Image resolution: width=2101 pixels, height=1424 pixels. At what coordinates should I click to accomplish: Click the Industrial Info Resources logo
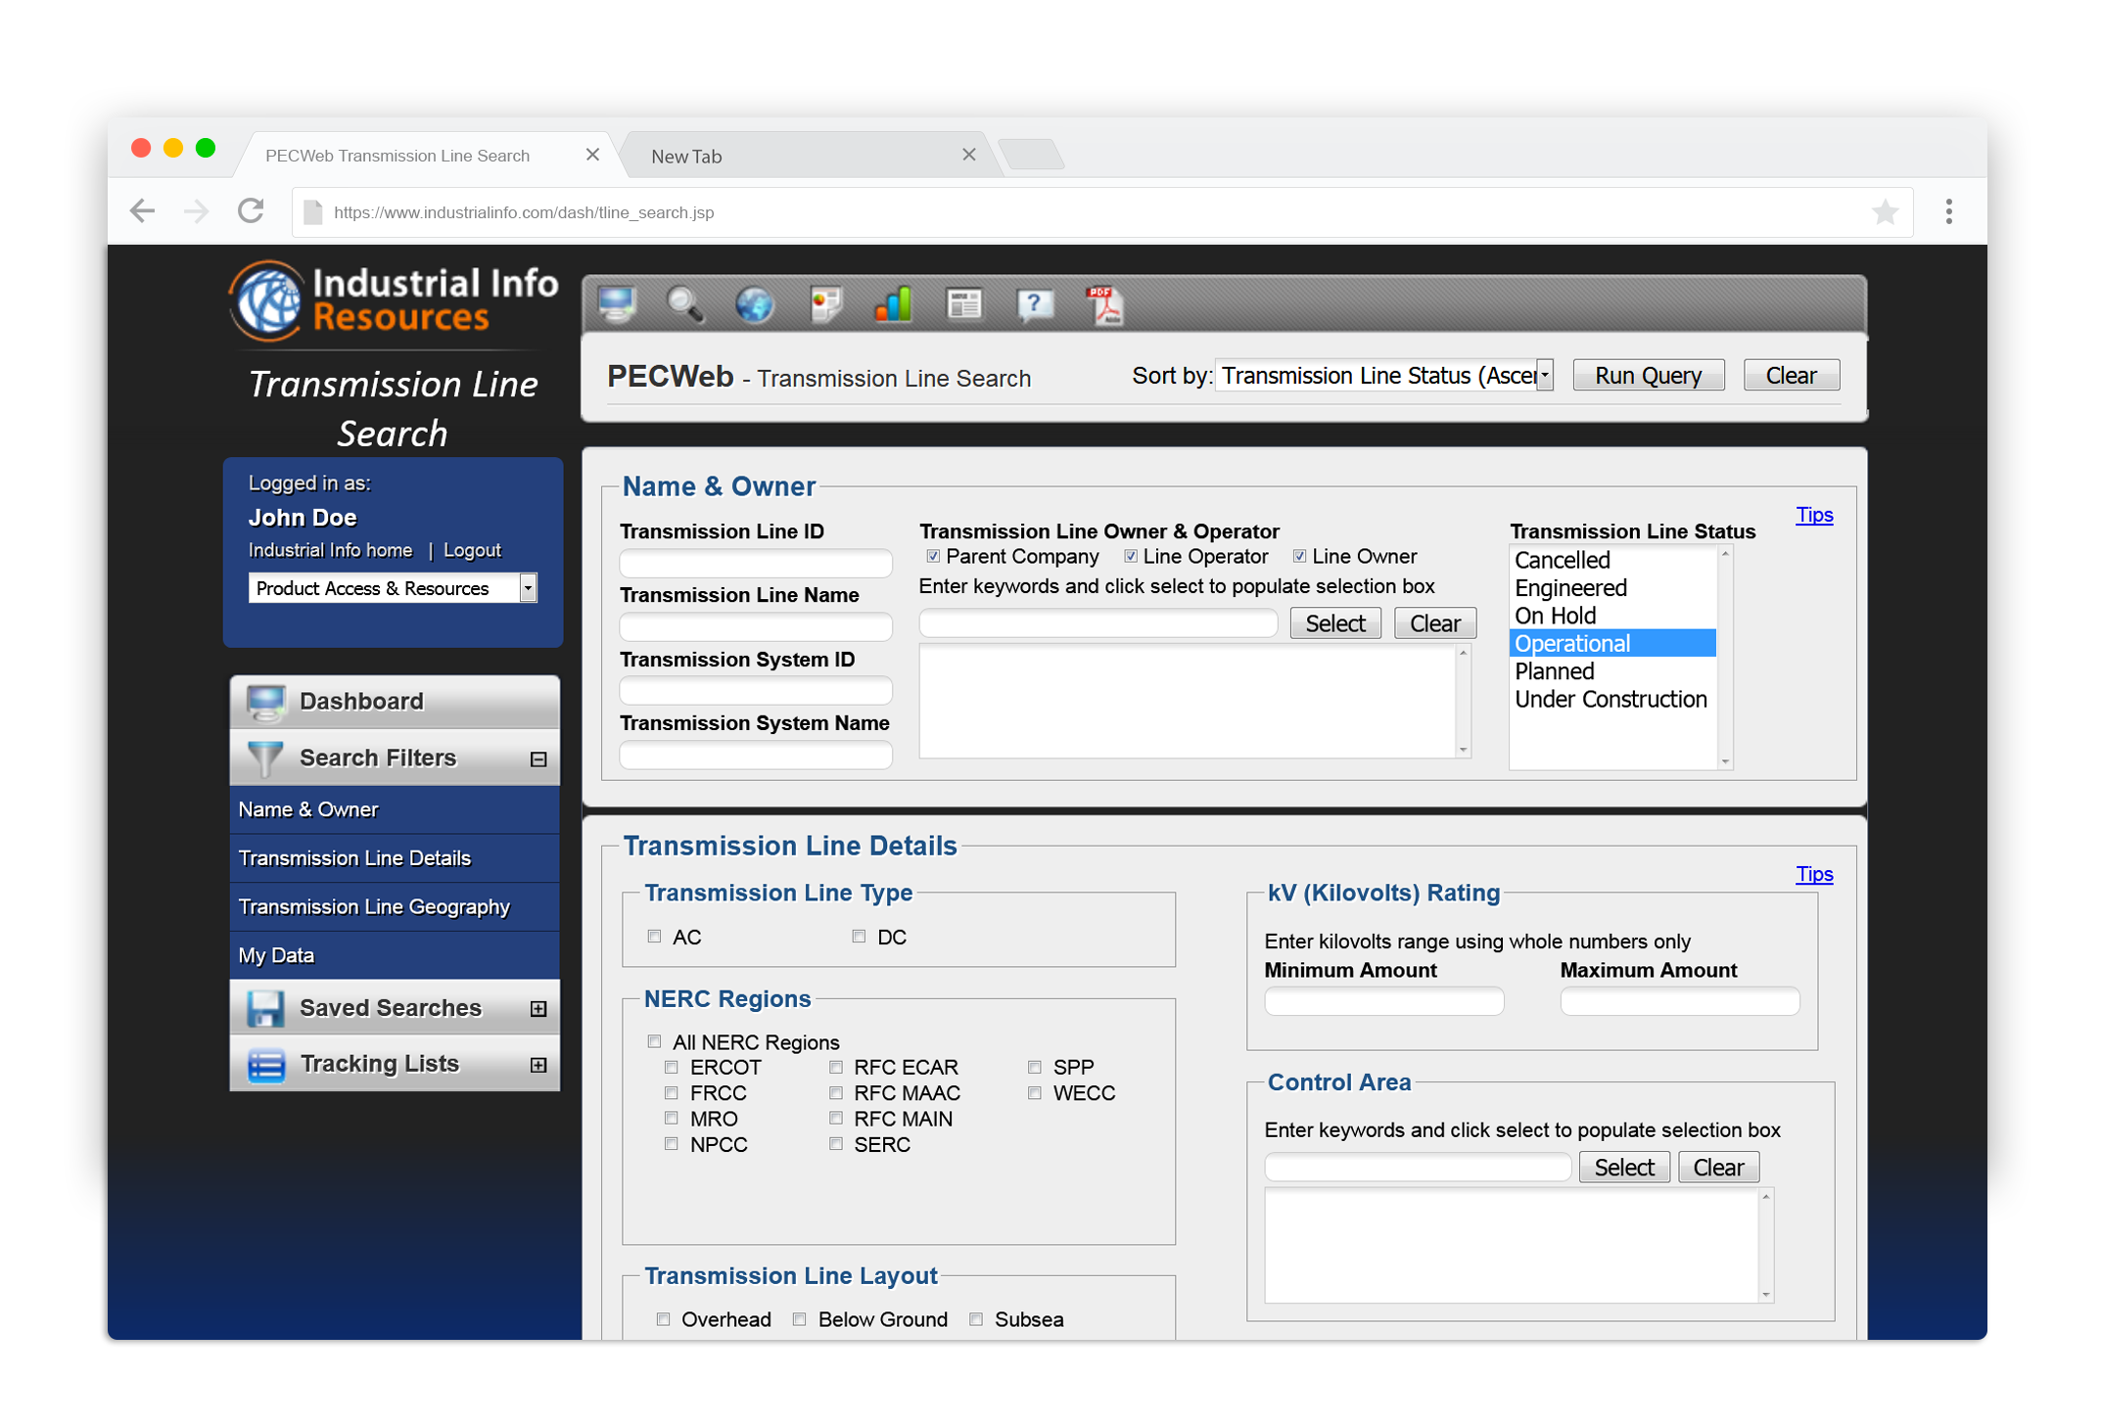pos(394,301)
